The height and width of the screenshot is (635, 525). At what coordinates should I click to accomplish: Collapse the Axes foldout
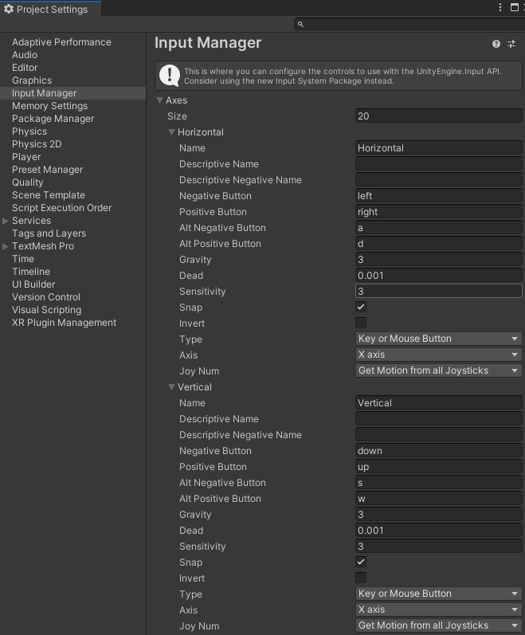[x=159, y=100]
